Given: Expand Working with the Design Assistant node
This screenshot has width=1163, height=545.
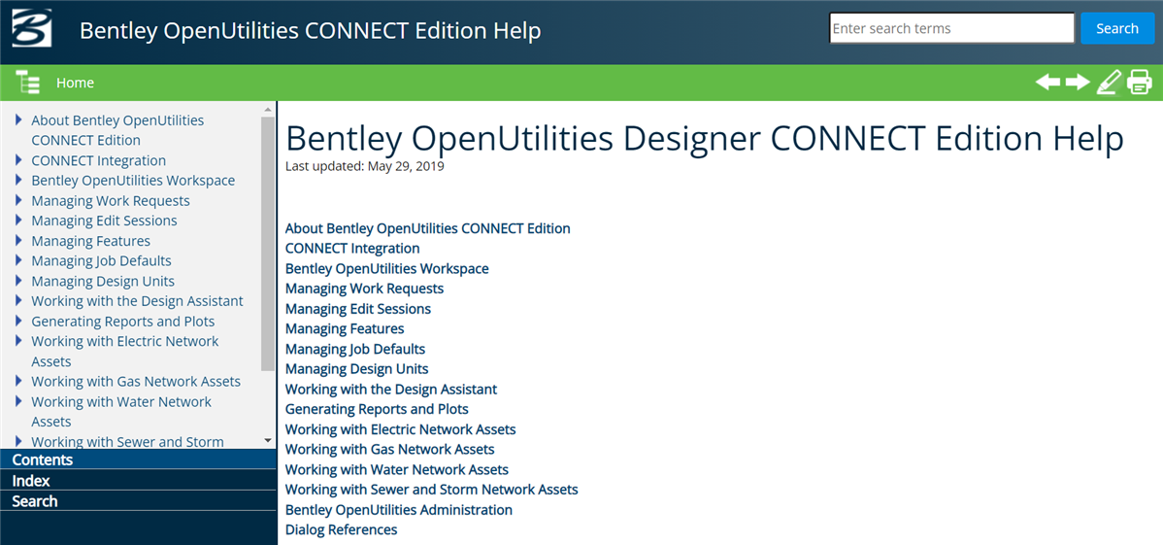Looking at the screenshot, I should pyautogui.click(x=18, y=301).
